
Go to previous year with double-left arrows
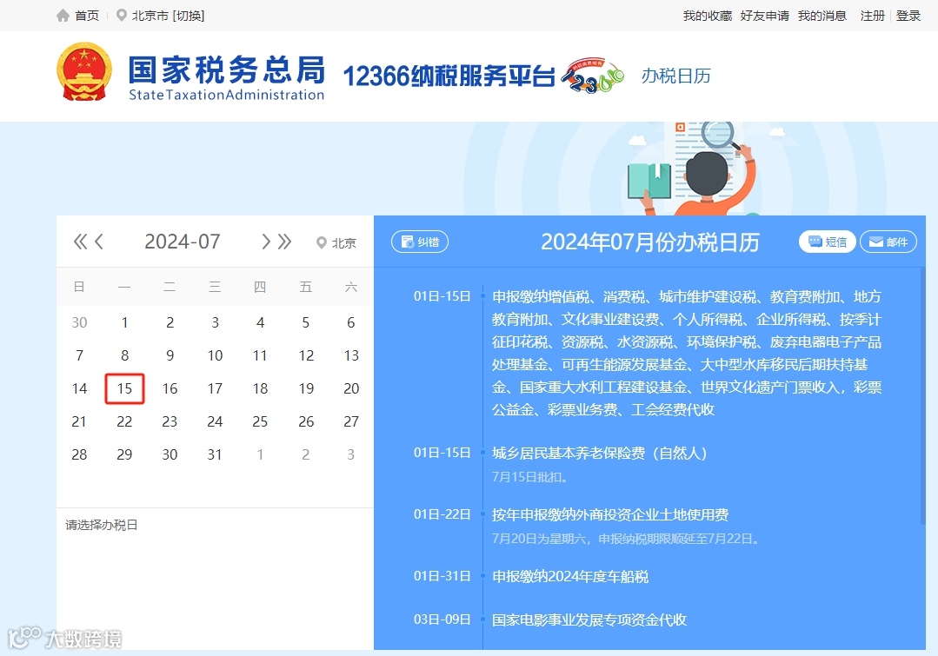pyautogui.click(x=80, y=242)
